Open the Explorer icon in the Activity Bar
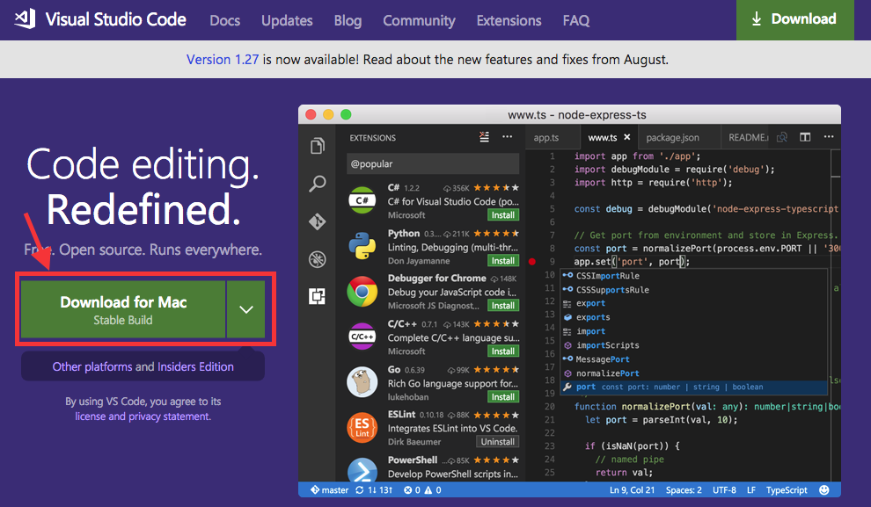This screenshot has height=507, width=871. pyautogui.click(x=317, y=145)
